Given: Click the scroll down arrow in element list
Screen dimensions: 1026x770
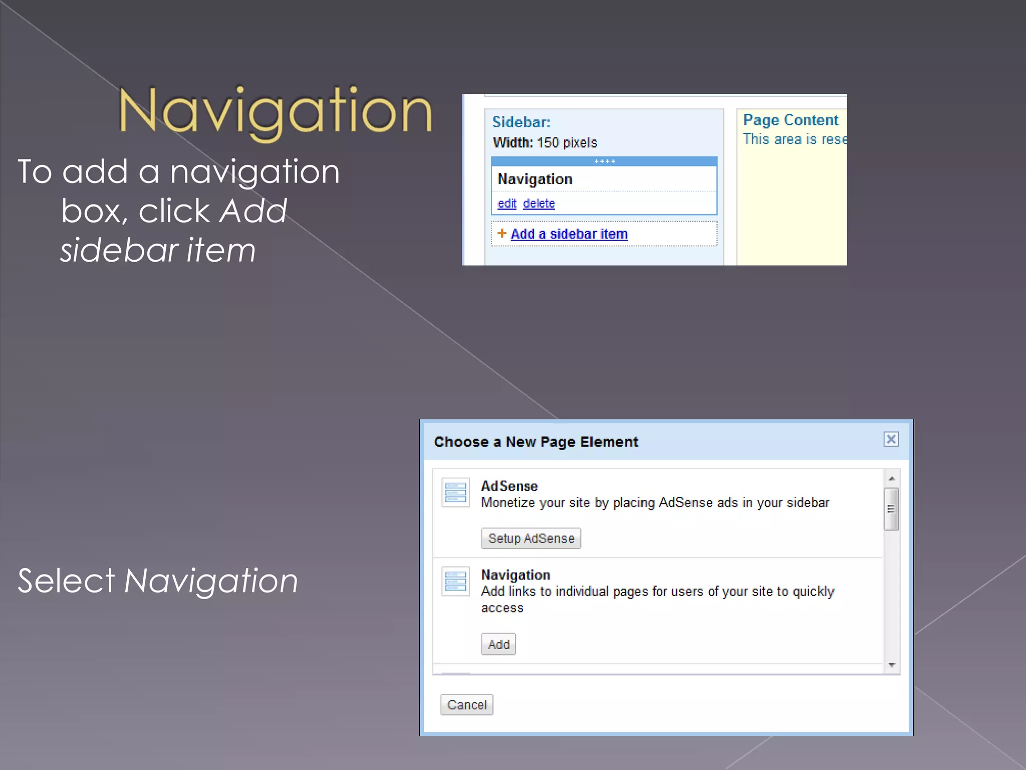Looking at the screenshot, I should (x=892, y=665).
